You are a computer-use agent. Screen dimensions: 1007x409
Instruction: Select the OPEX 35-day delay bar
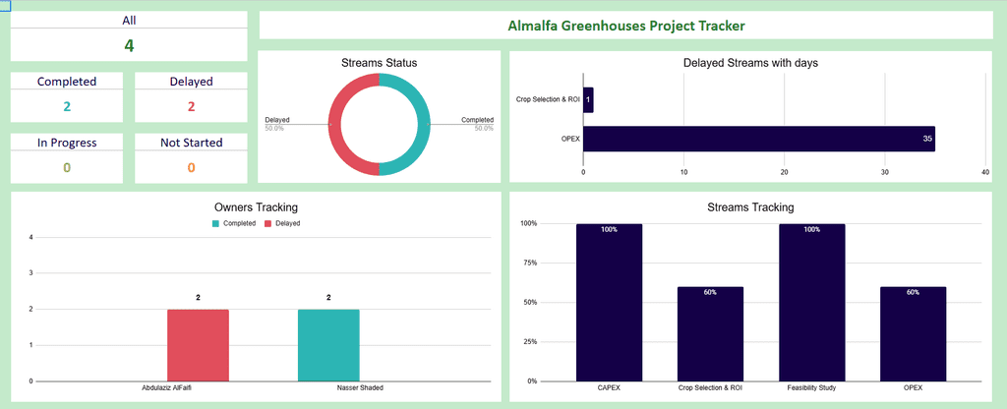758,139
